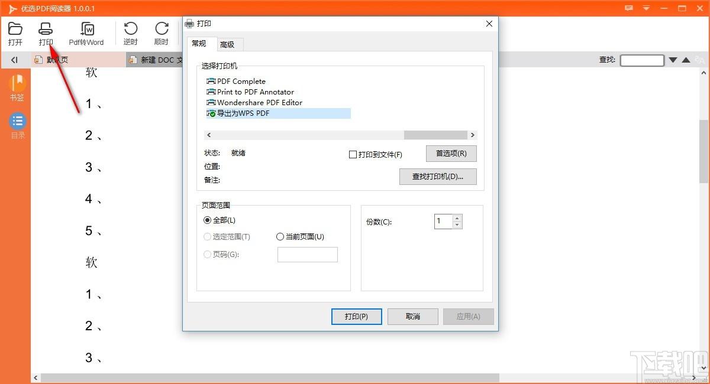Click the translate icon beside the search arrows

700,60
